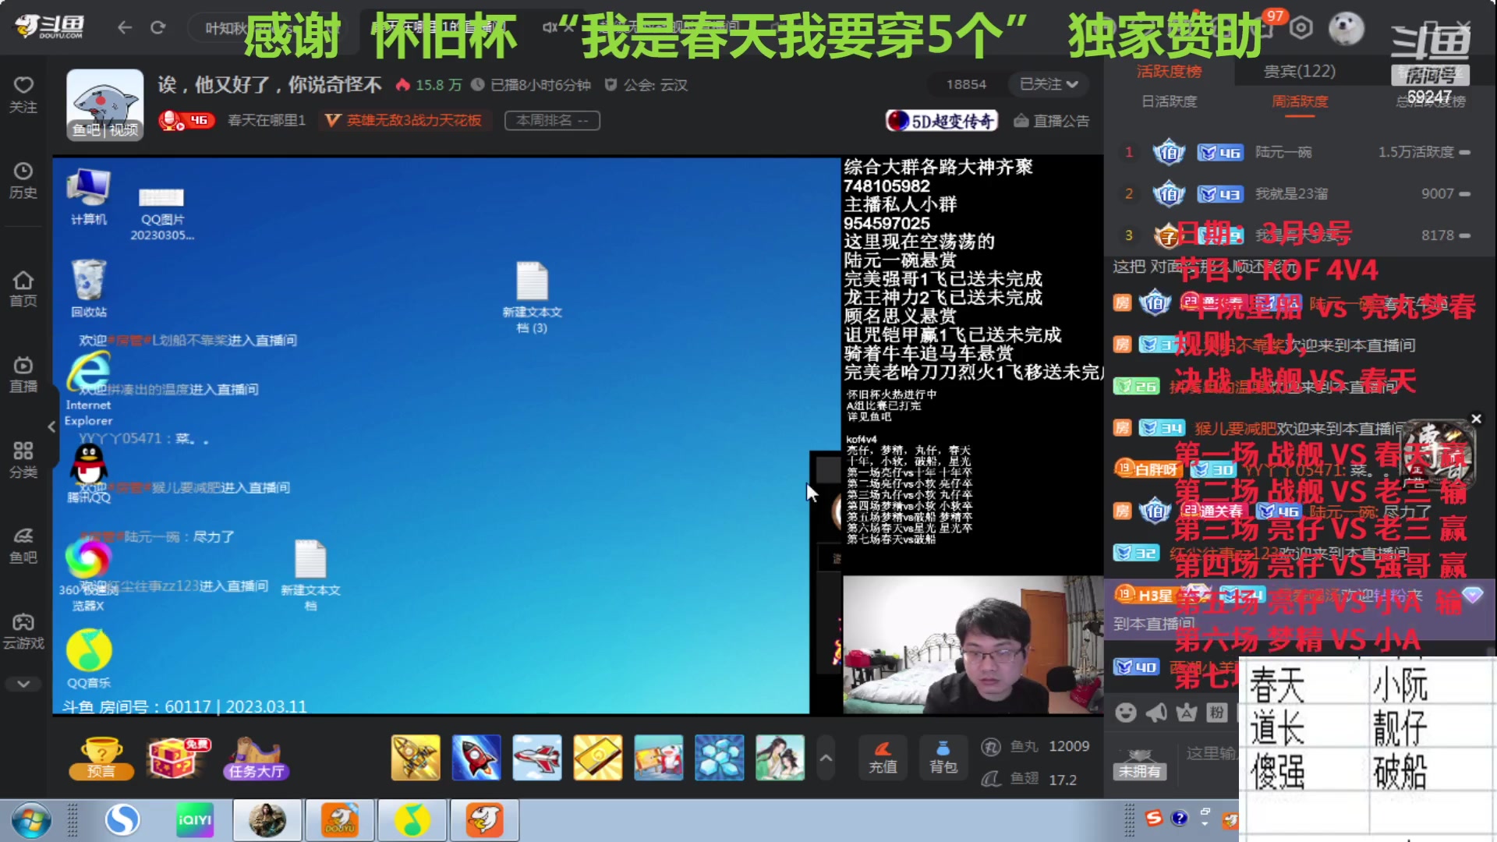1497x842 pixels.
Task: Open 历史 watch history in sidebar
Action: (23, 180)
